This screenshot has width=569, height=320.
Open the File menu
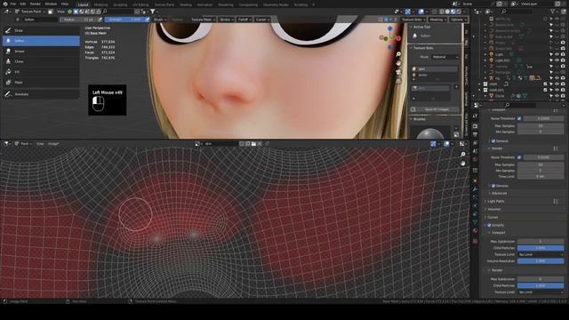coord(13,4)
